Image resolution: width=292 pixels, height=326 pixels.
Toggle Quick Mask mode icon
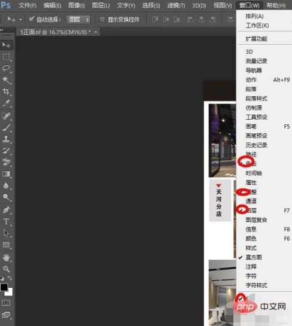click(6, 303)
